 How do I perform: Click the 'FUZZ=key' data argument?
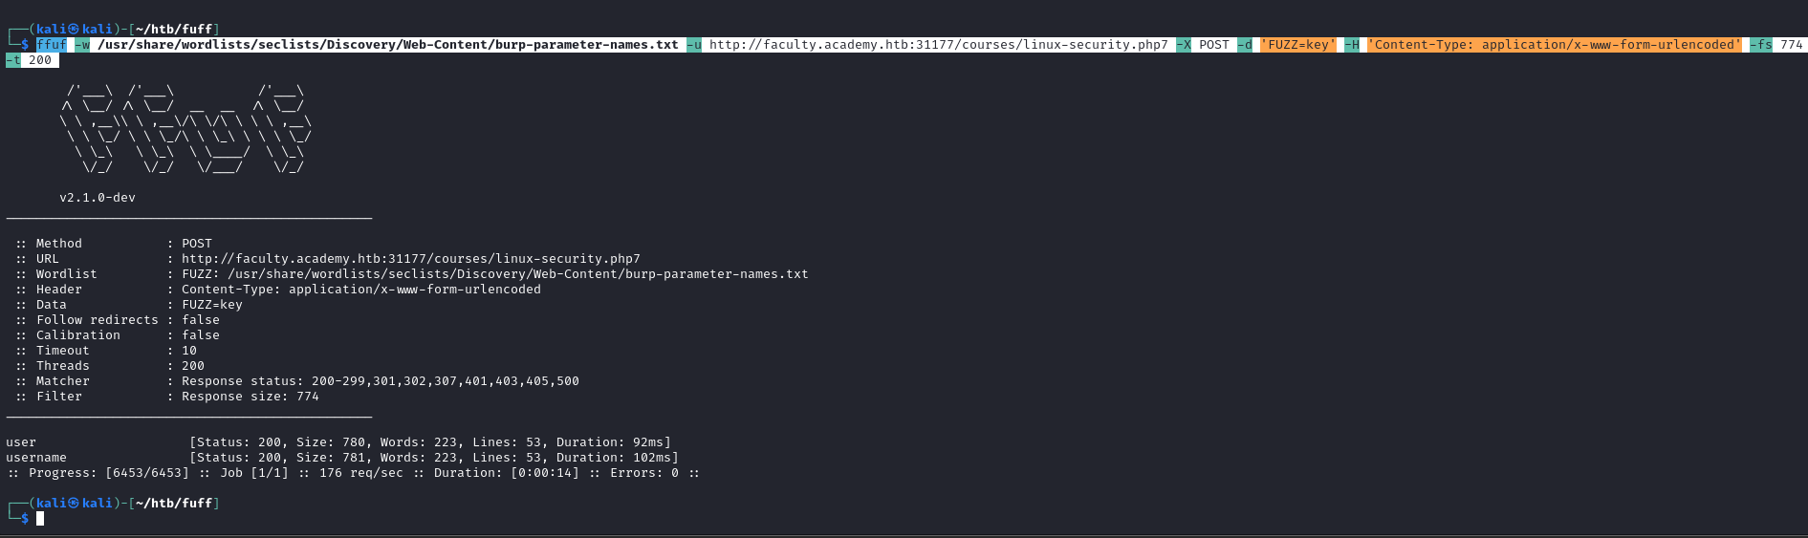(1297, 45)
